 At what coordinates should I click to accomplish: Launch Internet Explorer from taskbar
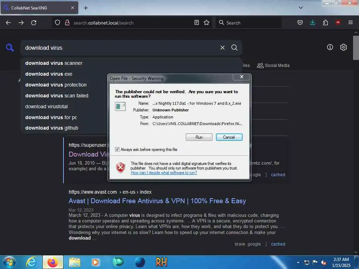tap(31, 262)
